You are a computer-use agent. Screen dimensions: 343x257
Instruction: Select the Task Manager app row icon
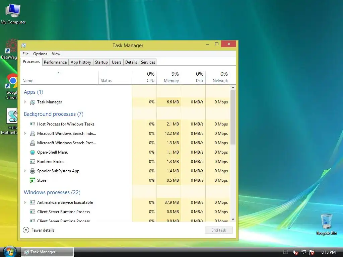pyautogui.click(x=32, y=102)
